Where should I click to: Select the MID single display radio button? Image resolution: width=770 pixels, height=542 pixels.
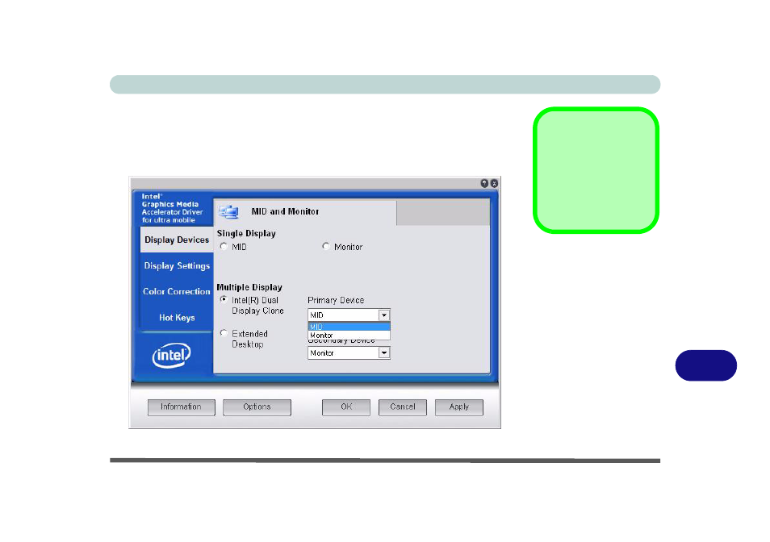tap(224, 246)
